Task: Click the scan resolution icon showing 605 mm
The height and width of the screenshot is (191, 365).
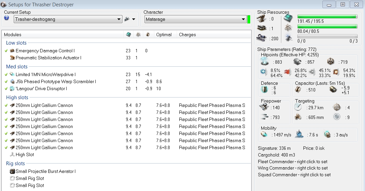Action: coord(298,117)
